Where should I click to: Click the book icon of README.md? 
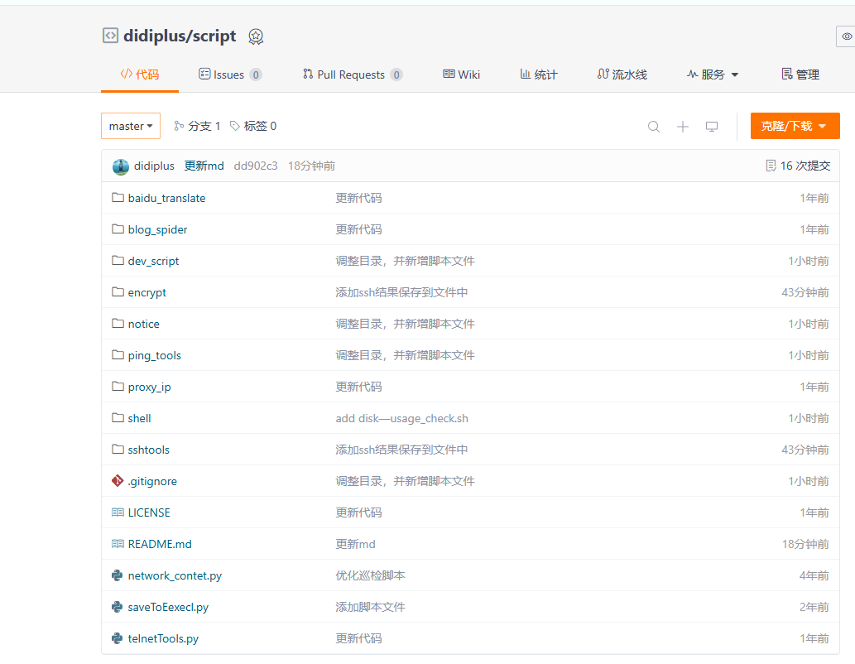click(x=118, y=543)
